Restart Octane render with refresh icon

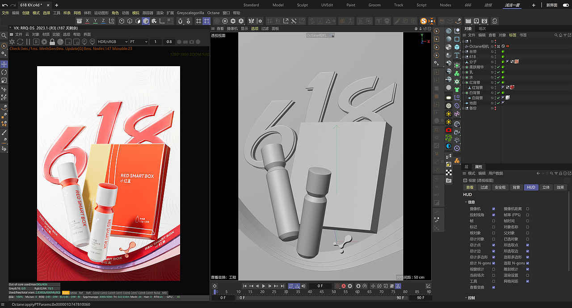[20, 42]
